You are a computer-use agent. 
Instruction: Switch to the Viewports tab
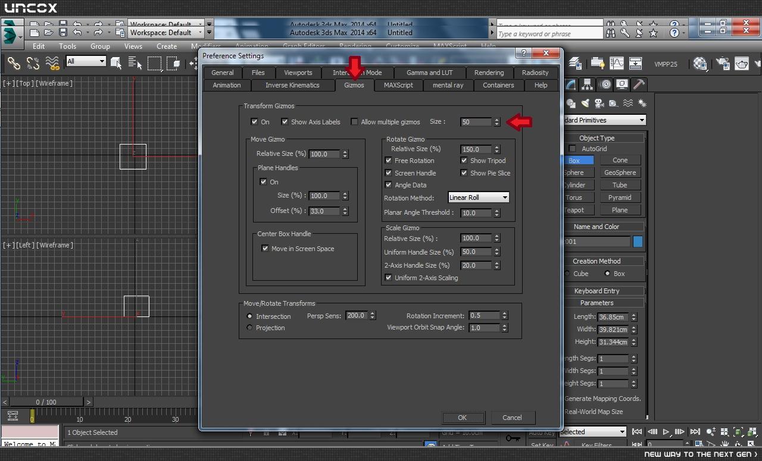(x=298, y=73)
